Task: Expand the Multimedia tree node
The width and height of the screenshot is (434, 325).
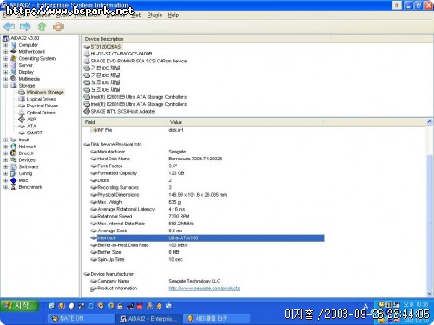Action: (x=5, y=79)
